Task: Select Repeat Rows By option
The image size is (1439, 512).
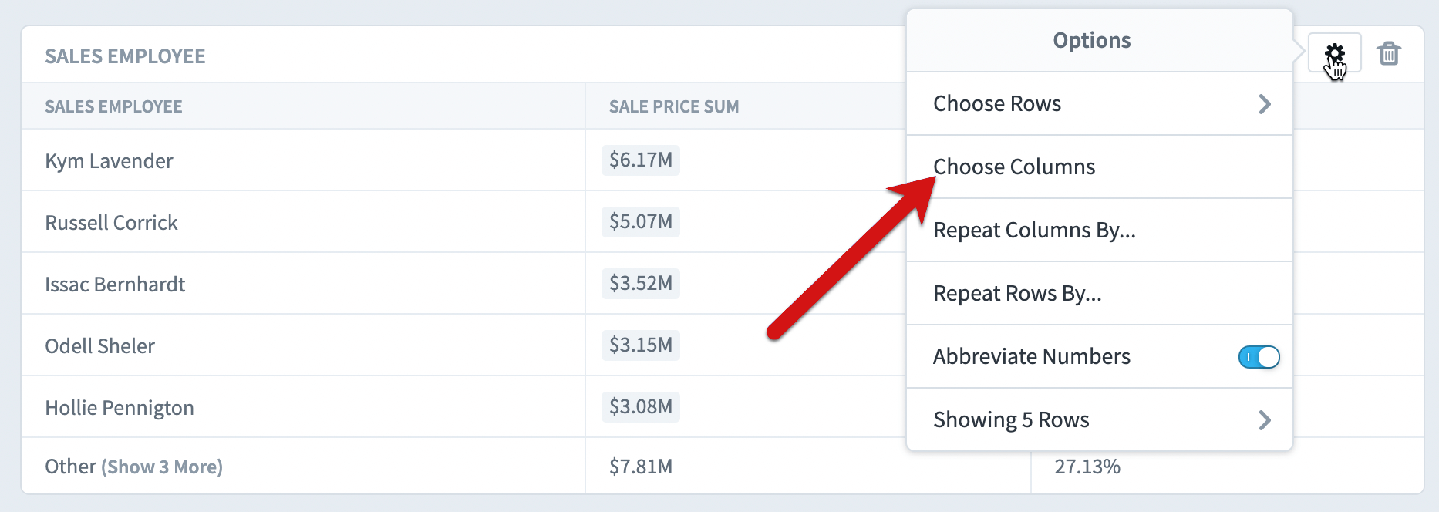Action: (x=1100, y=294)
